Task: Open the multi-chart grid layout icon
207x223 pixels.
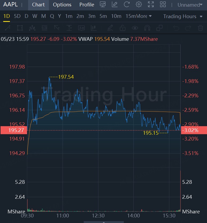Action: coord(163,5)
